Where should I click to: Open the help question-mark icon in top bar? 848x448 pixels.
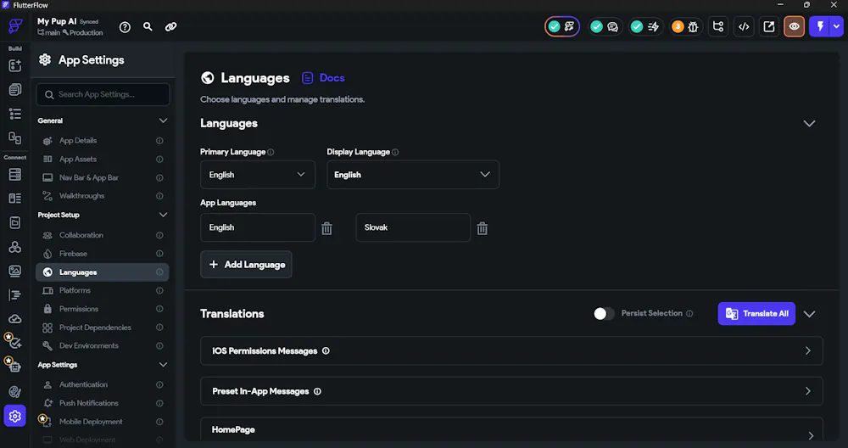coord(125,27)
